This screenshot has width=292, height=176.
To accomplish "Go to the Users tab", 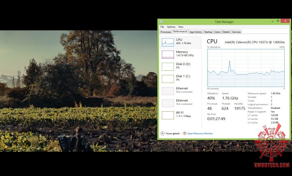I will pos(217,32).
